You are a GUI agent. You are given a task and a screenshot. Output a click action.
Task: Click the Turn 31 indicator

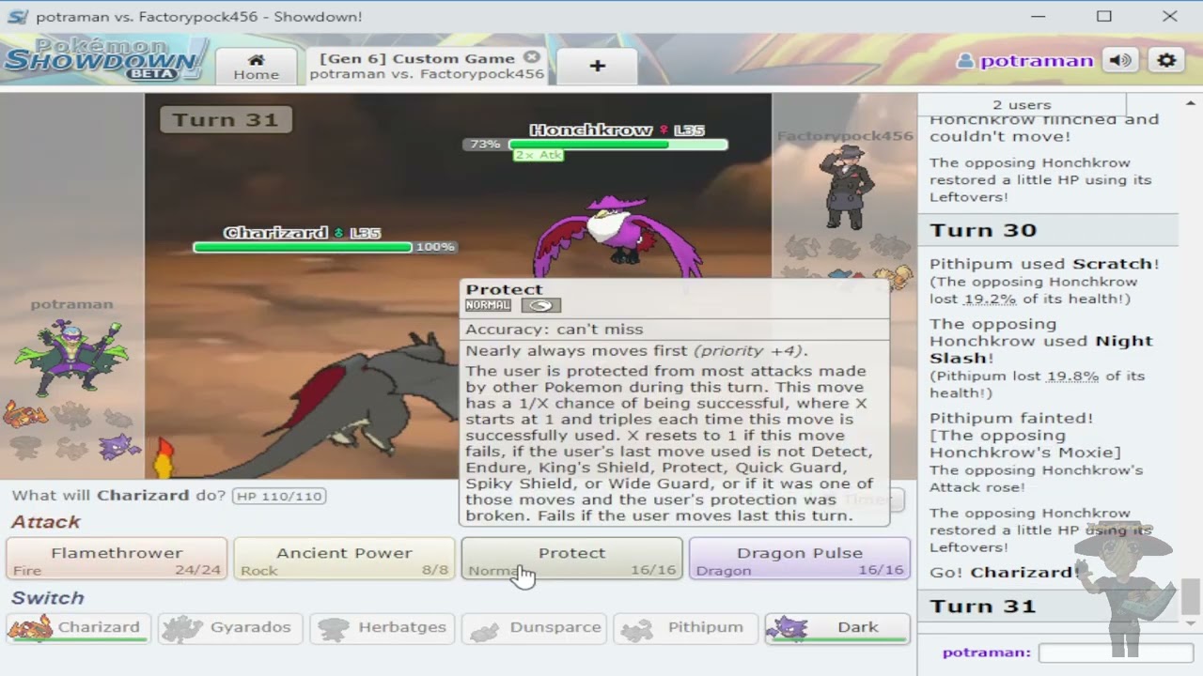(226, 119)
